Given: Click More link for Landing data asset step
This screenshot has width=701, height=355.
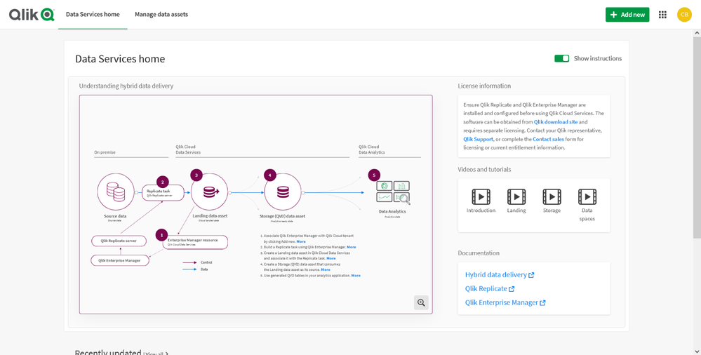Looking at the screenshot, I should click(x=331, y=258).
